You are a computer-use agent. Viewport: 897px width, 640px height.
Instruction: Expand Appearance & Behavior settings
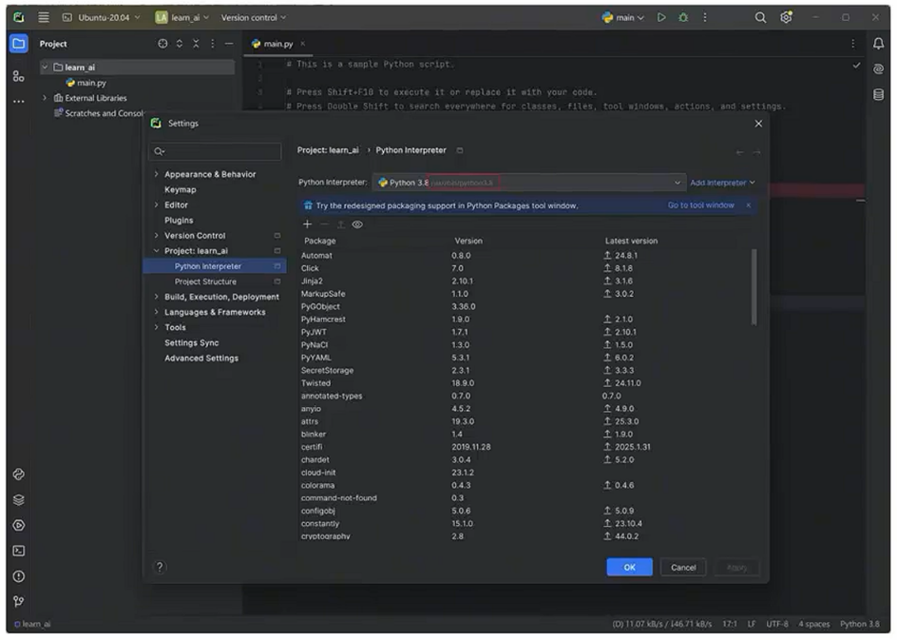(156, 174)
